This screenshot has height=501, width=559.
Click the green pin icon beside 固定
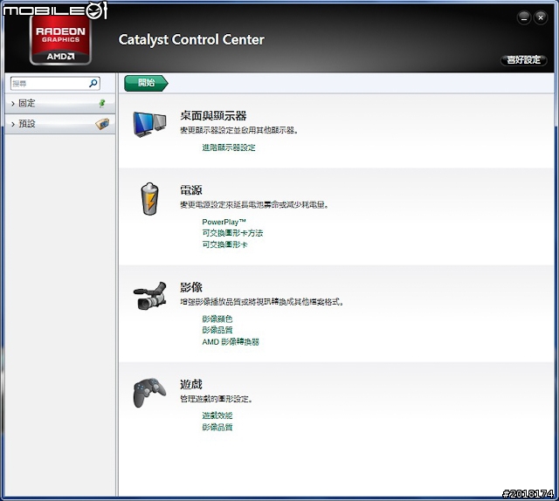102,103
